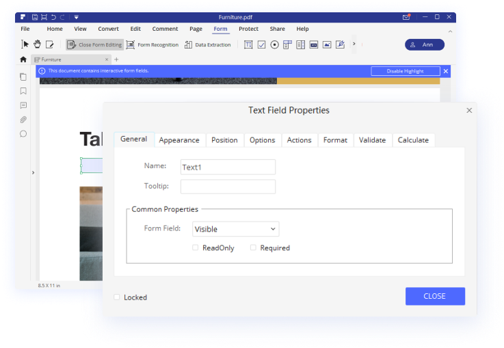504x348 pixels.
Task: Open the Comment menu
Action: pos(165,29)
